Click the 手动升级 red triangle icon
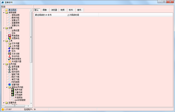Image resolution: width=175 pixels, height=112 pixels. 10,56
